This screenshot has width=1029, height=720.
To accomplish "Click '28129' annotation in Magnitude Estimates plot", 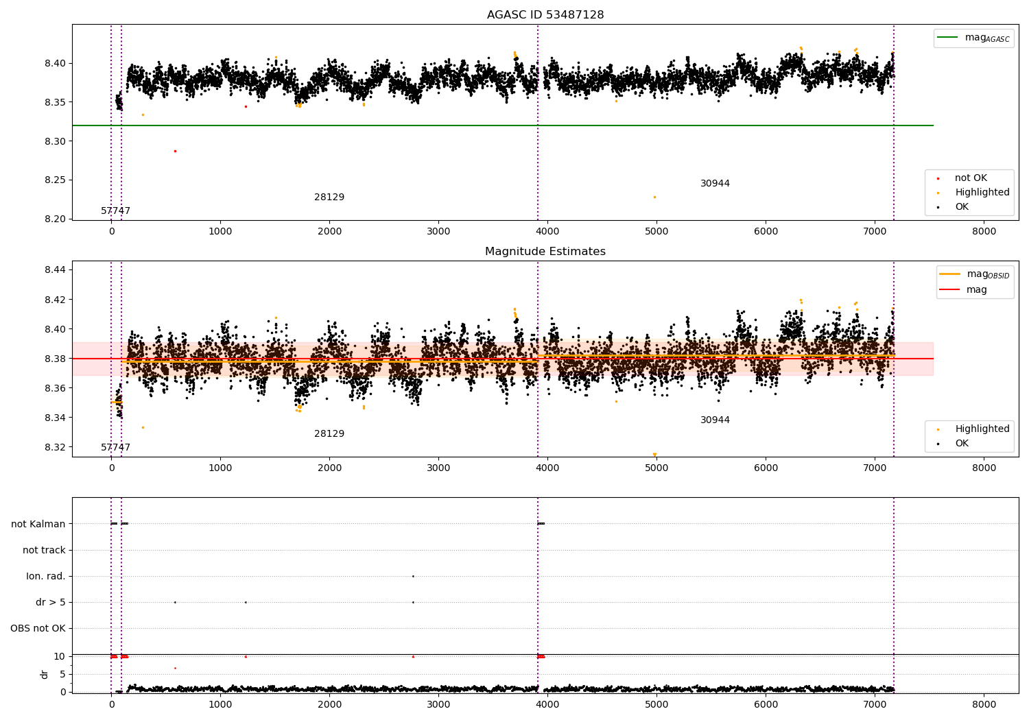I will tap(329, 434).
